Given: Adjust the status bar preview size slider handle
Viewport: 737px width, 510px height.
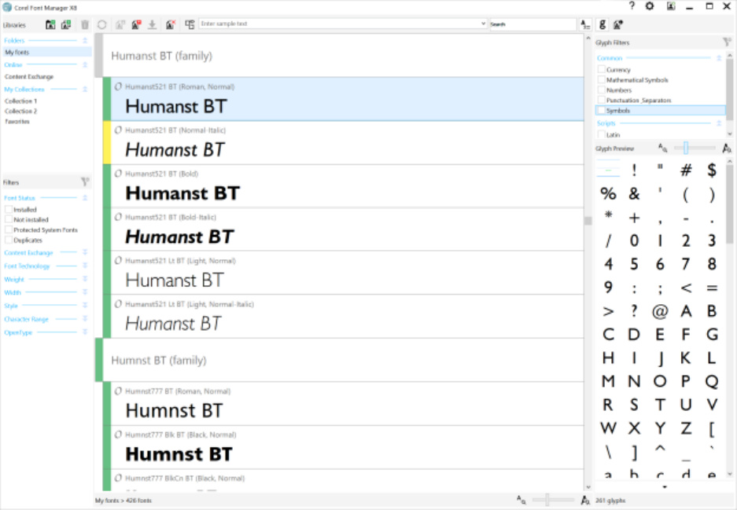Looking at the screenshot, I should tap(547, 500).
